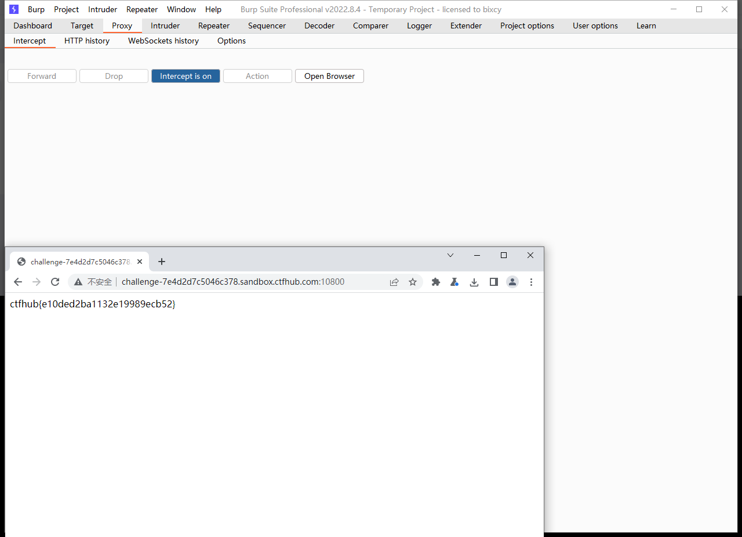View the WebSockets history sub-tab
742x537 pixels.
coord(163,41)
